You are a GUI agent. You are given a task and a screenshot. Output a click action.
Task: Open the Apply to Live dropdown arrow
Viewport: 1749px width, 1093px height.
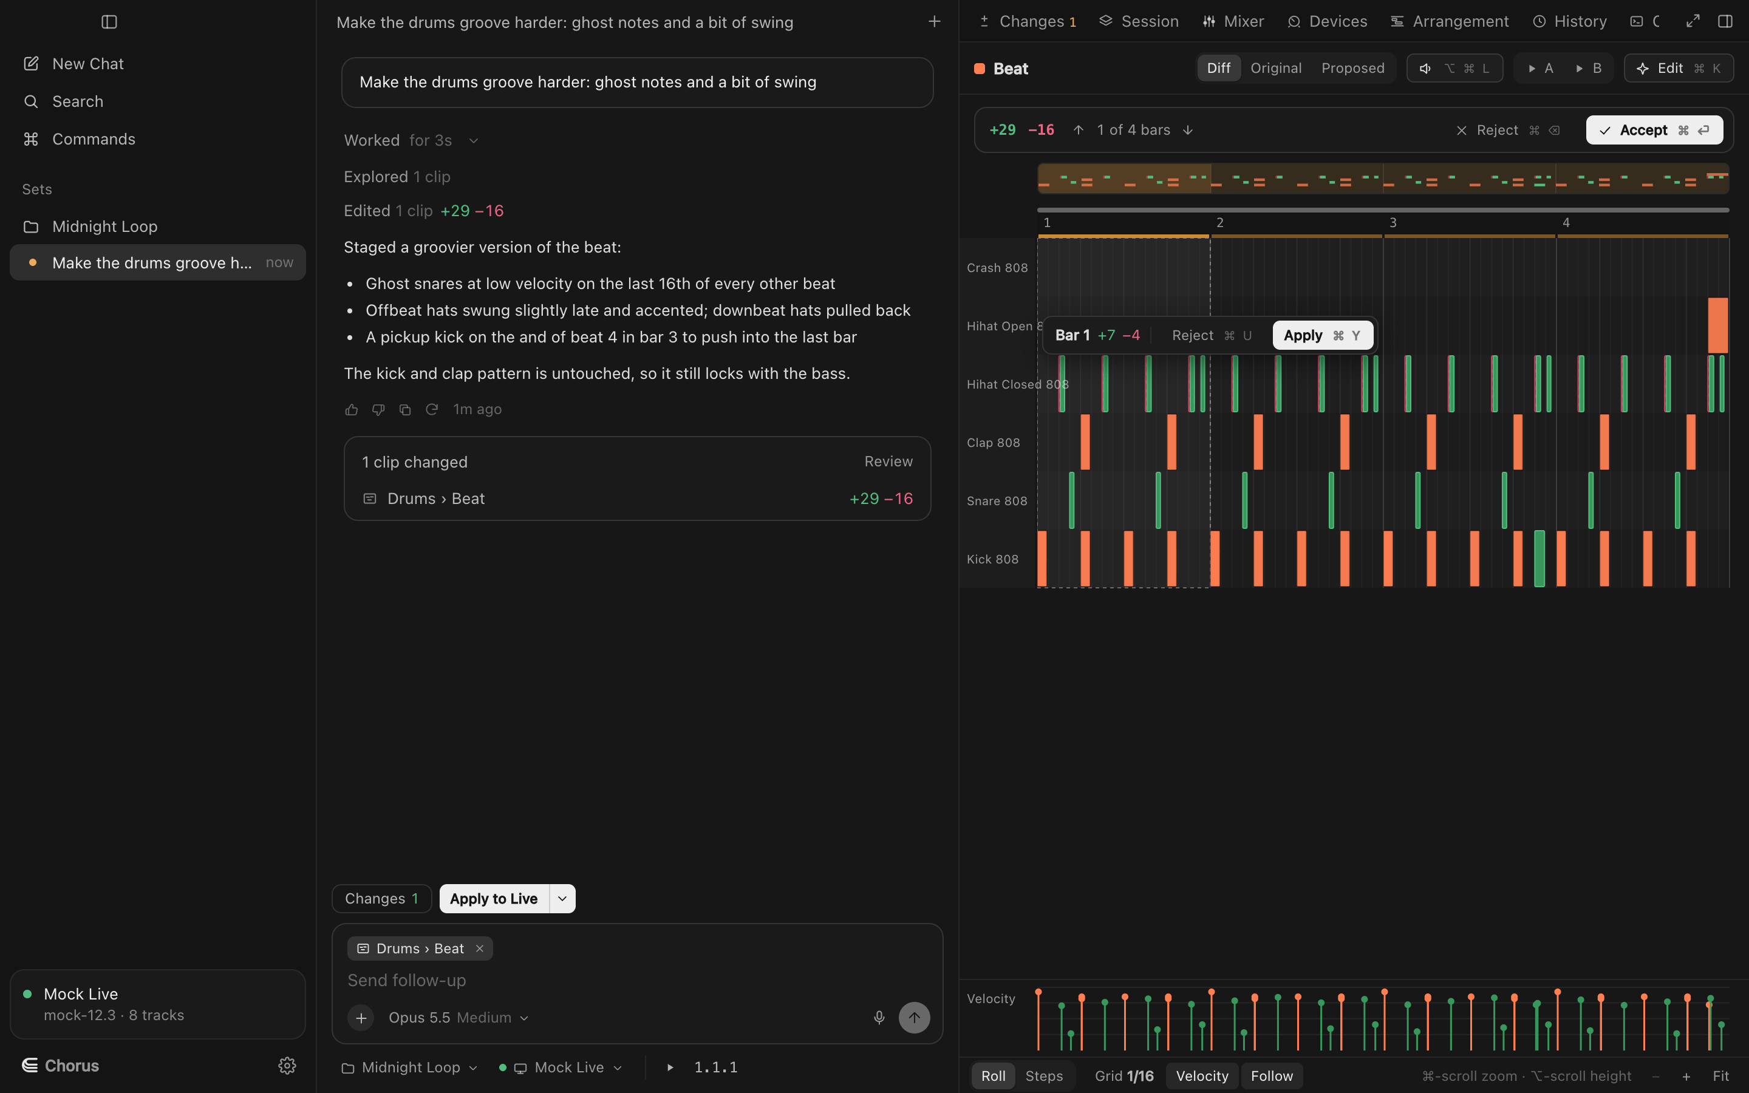(562, 899)
